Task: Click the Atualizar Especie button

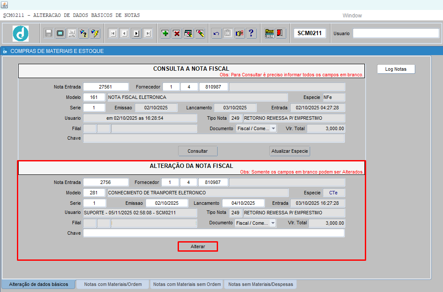Action: click(x=290, y=151)
